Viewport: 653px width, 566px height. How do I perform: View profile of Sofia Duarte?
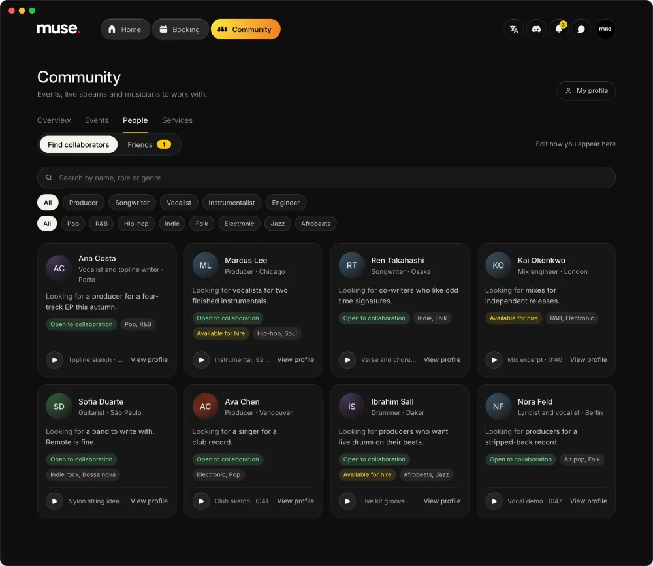coord(149,501)
